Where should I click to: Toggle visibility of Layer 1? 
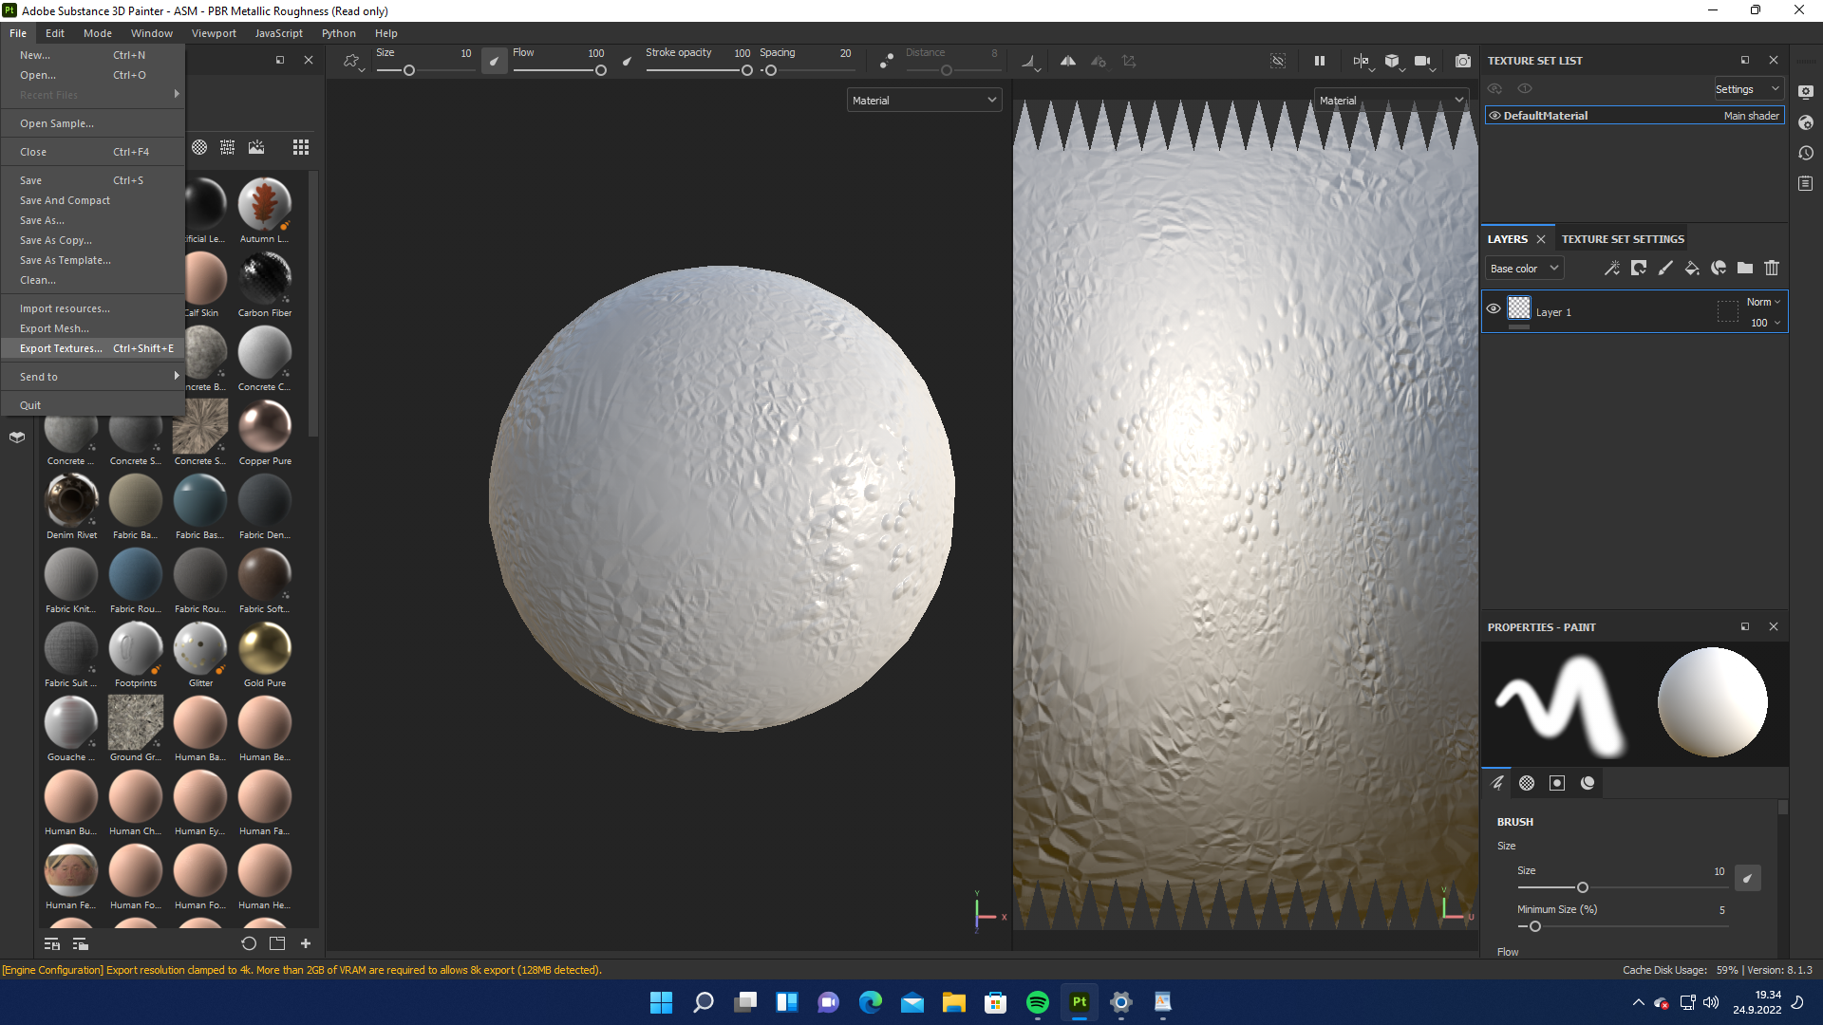(x=1494, y=308)
